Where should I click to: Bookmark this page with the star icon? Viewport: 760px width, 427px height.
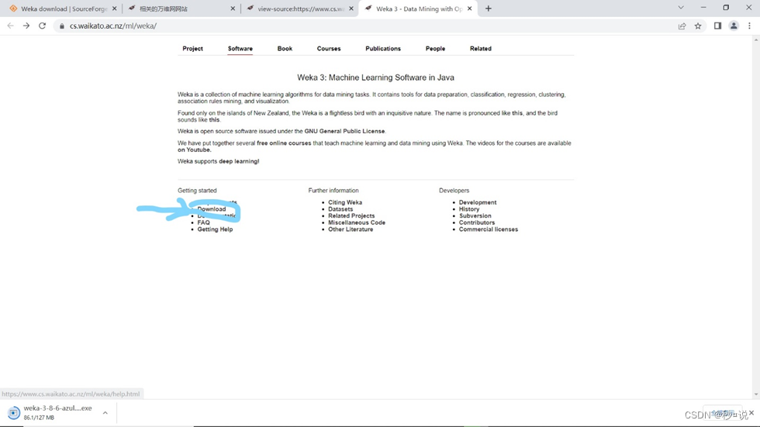pyautogui.click(x=698, y=26)
